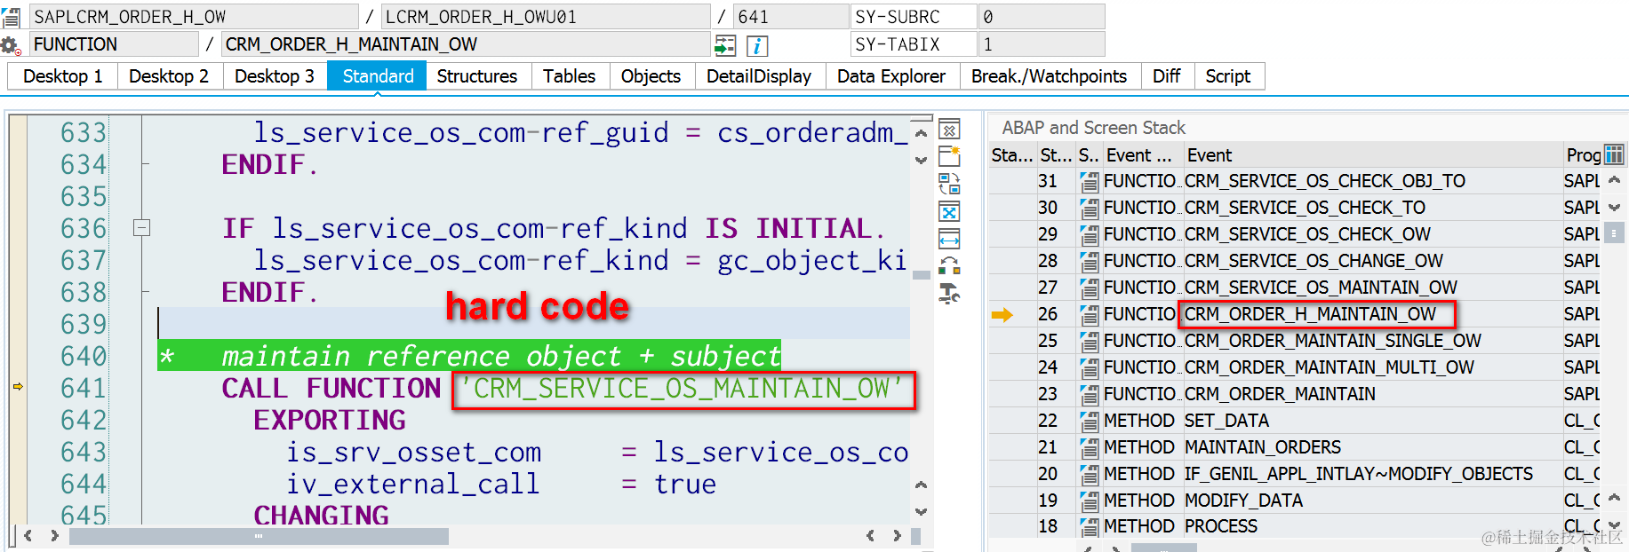Viewport: 1629px width, 552px height.
Task: Click the 'CRM_SERVICE_OS_MAINTAIN_OW' function name in code
Action: click(683, 389)
